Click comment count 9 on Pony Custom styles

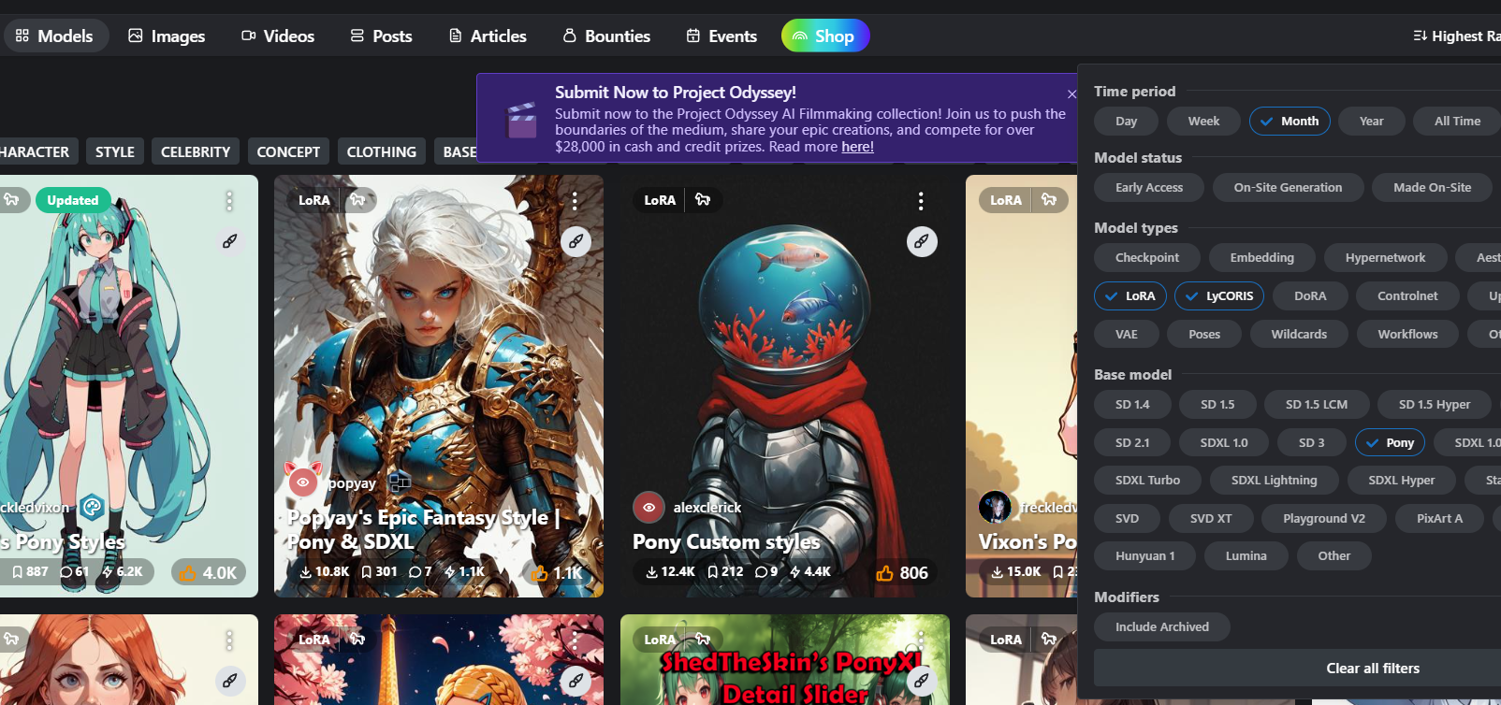coord(766,571)
